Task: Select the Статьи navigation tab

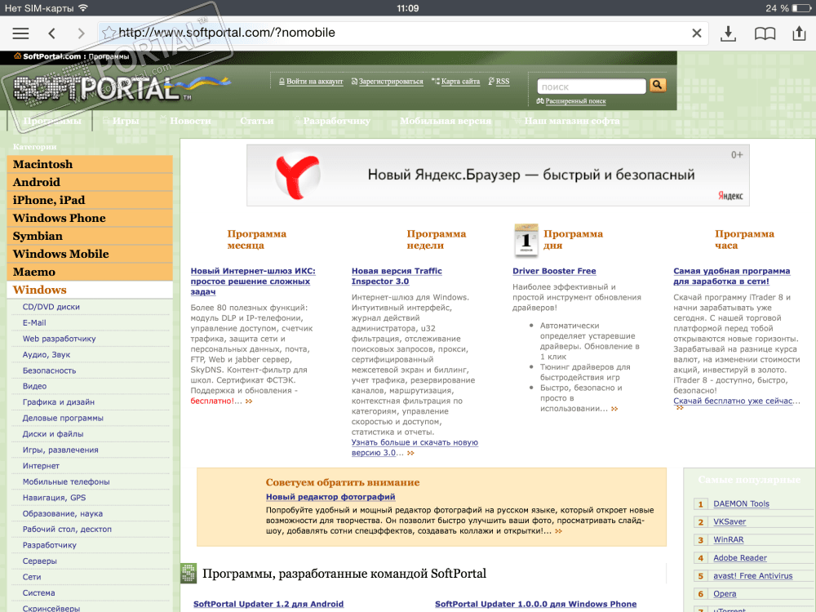Action: pos(256,121)
